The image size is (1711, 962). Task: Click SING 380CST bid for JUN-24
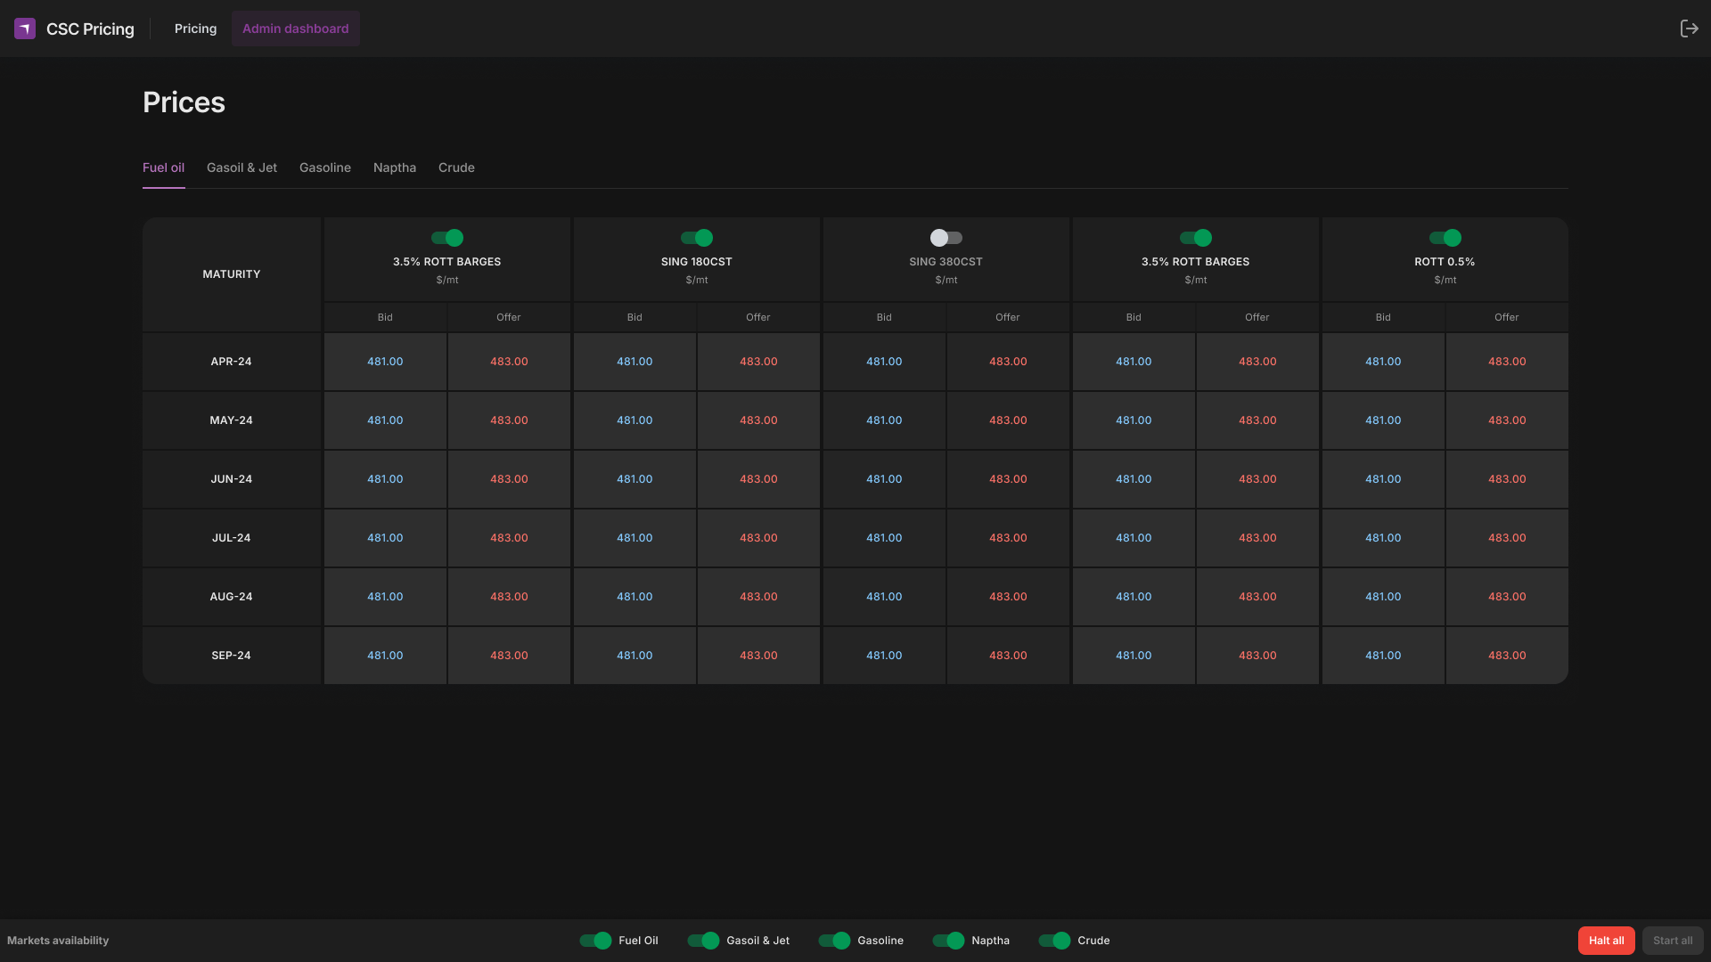[884, 479]
